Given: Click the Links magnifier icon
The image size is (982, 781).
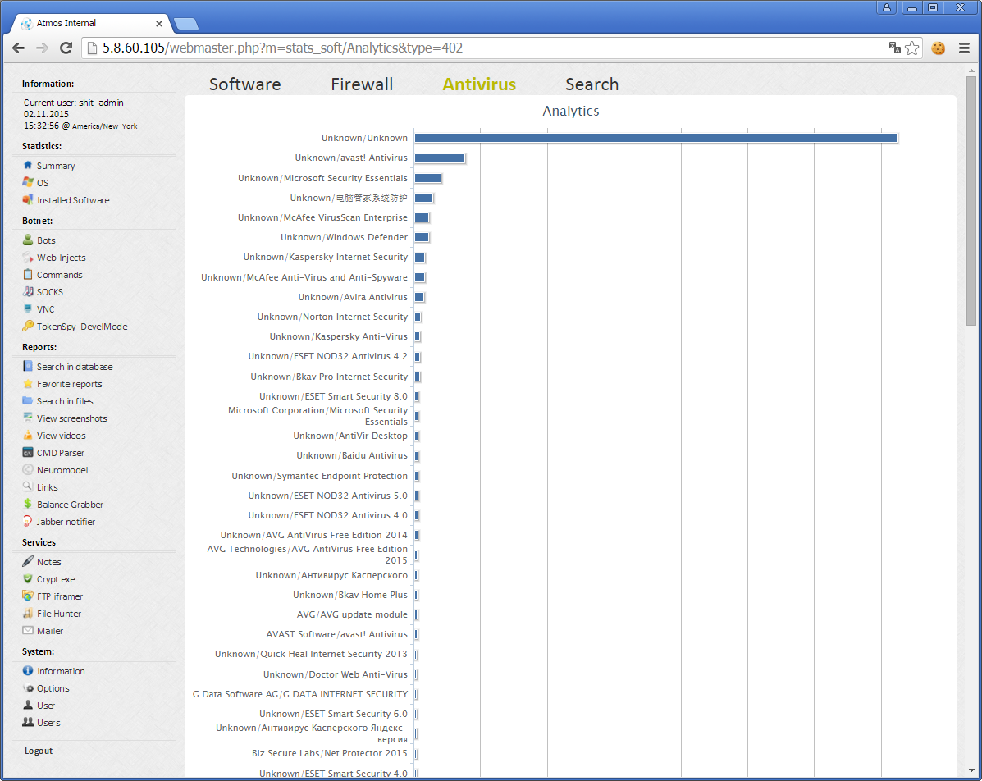Looking at the screenshot, I should (28, 486).
